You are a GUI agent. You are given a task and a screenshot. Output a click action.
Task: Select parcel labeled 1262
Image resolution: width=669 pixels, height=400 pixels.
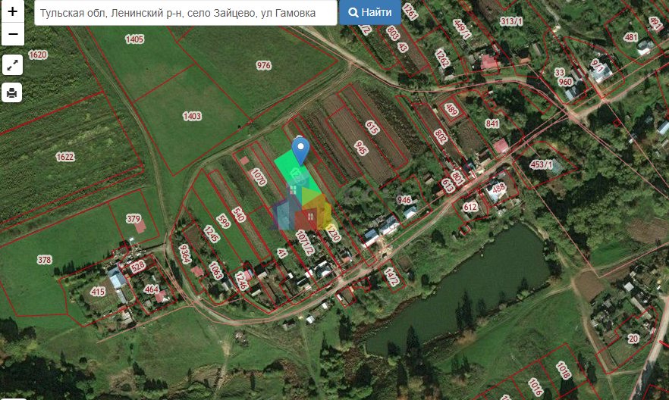pos(442,58)
